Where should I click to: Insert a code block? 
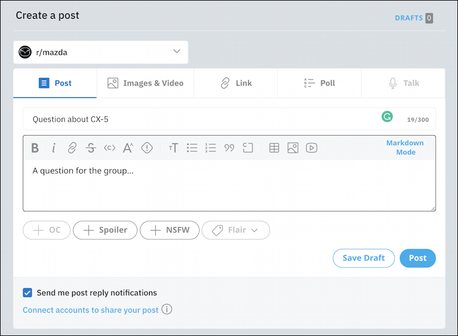coord(248,148)
